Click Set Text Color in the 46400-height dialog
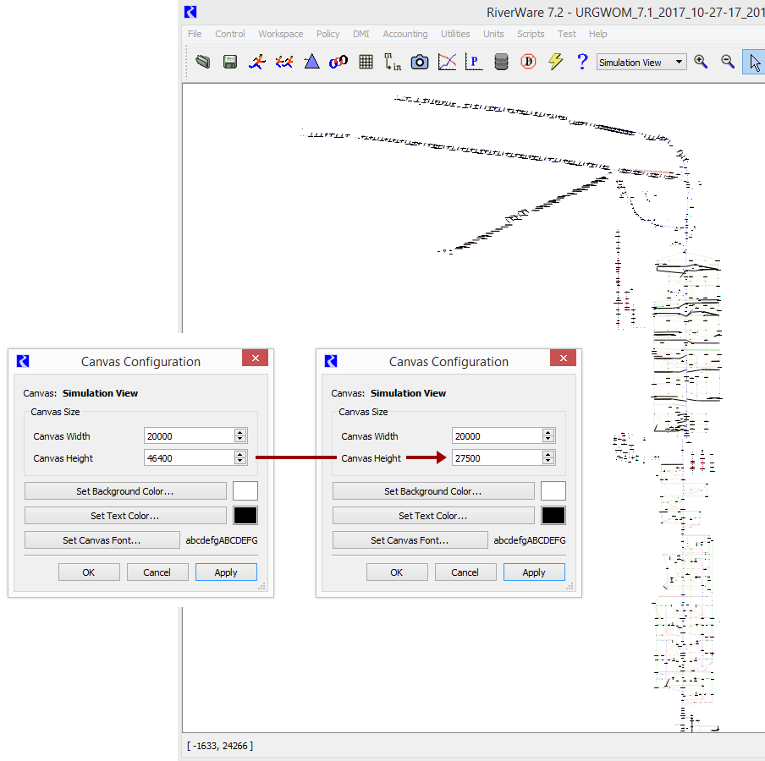This screenshot has width=765, height=761. tap(125, 515)
